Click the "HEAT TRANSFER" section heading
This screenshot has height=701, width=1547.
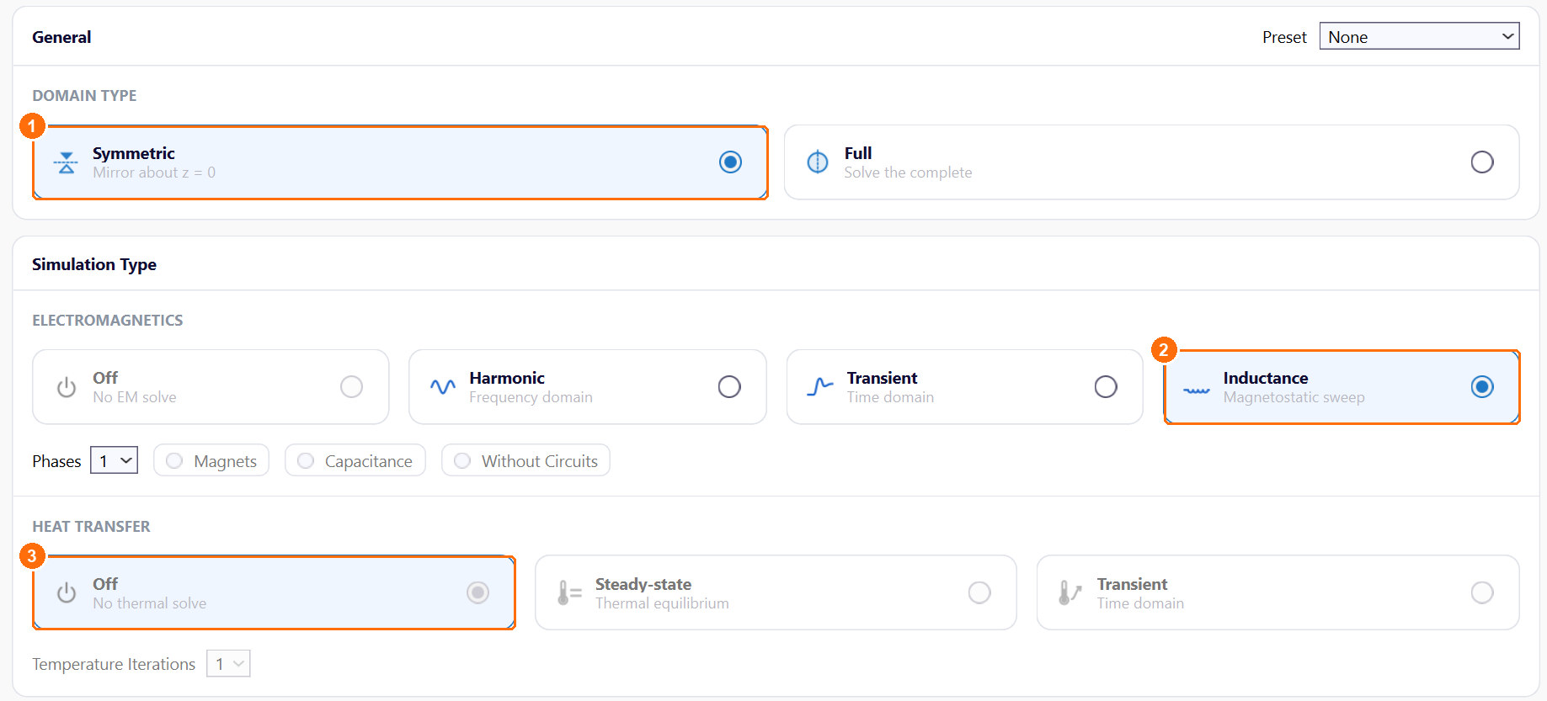coord(91,526)
